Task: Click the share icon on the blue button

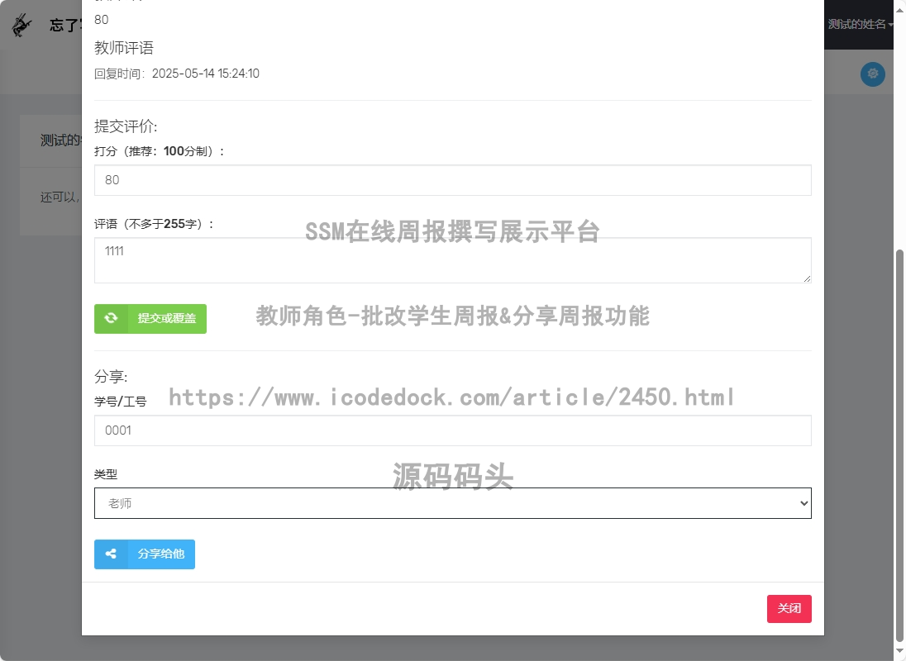Action: pos(111,554)
